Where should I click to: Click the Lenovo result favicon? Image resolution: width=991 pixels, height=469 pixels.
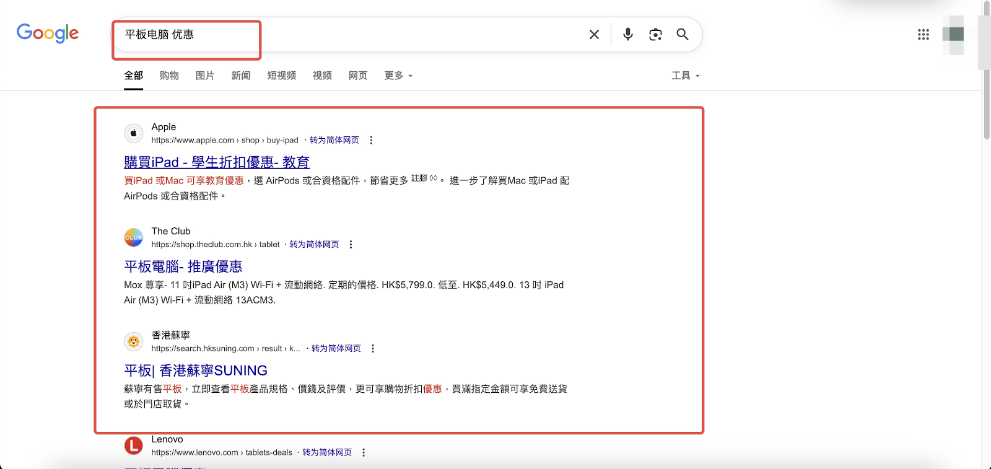click(133, 445)
